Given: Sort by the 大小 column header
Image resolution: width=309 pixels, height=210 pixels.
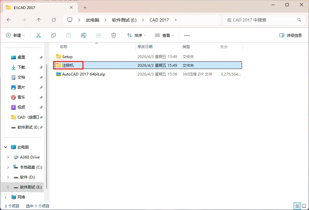Looking at the screenshot, I should point(224,47).
